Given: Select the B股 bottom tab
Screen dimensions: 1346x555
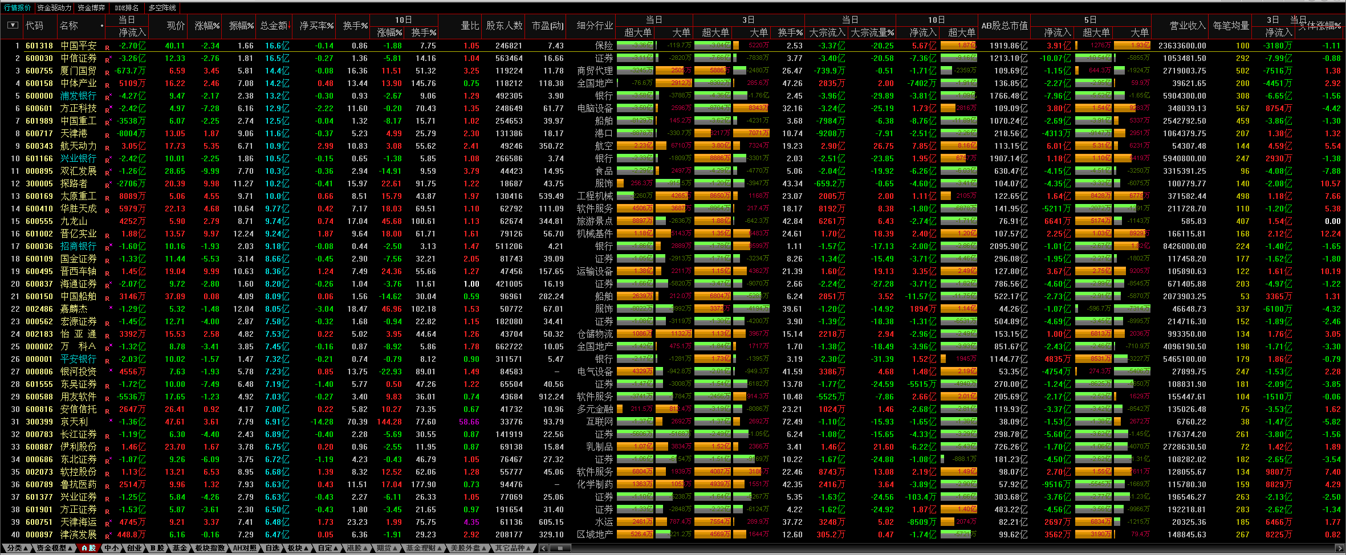Looking at the screenshot, I should click(x=157, y=548).
